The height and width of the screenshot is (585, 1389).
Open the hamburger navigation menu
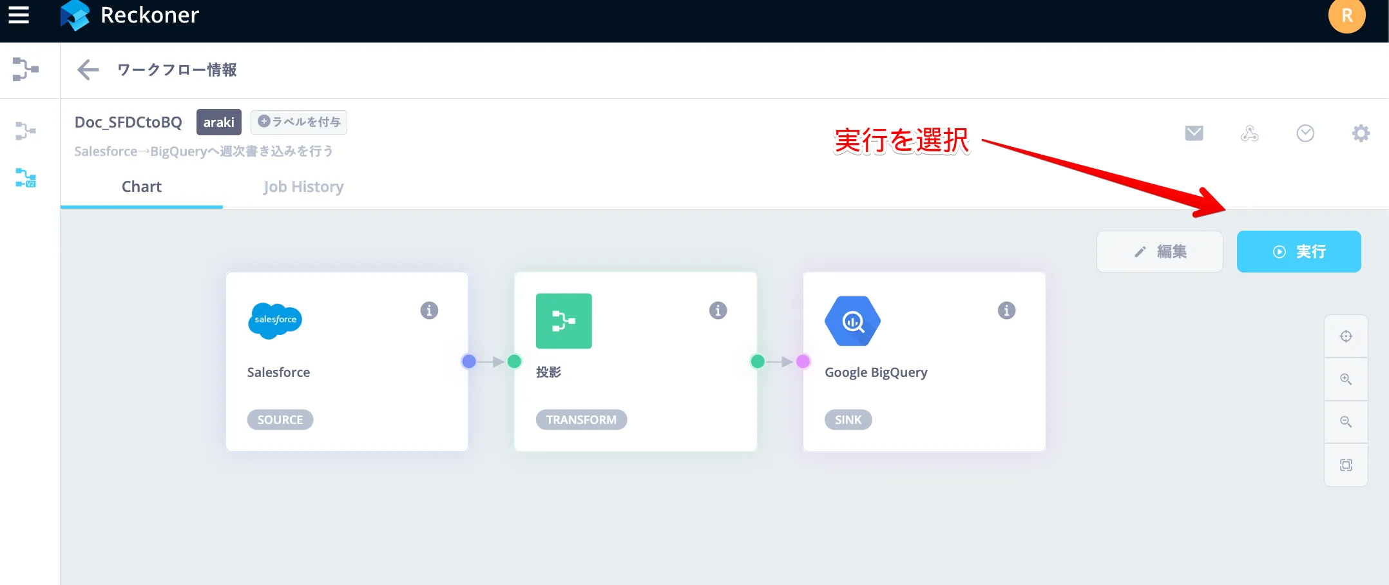pos(19,15)
